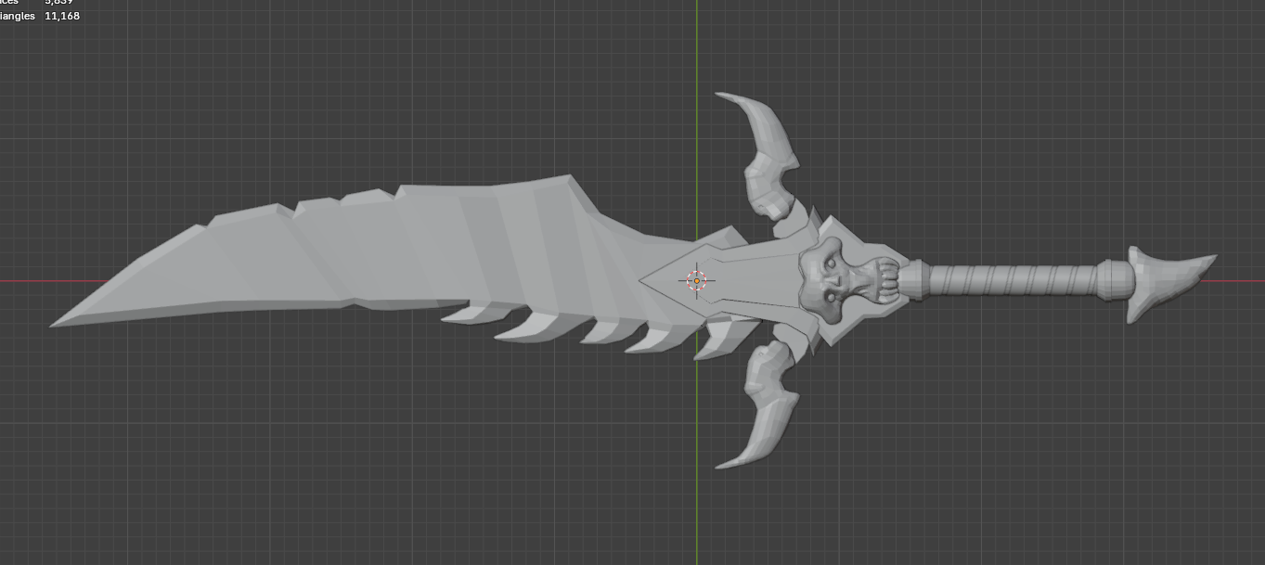Click the Triangles label in the statistics overlay

point(18,16)
